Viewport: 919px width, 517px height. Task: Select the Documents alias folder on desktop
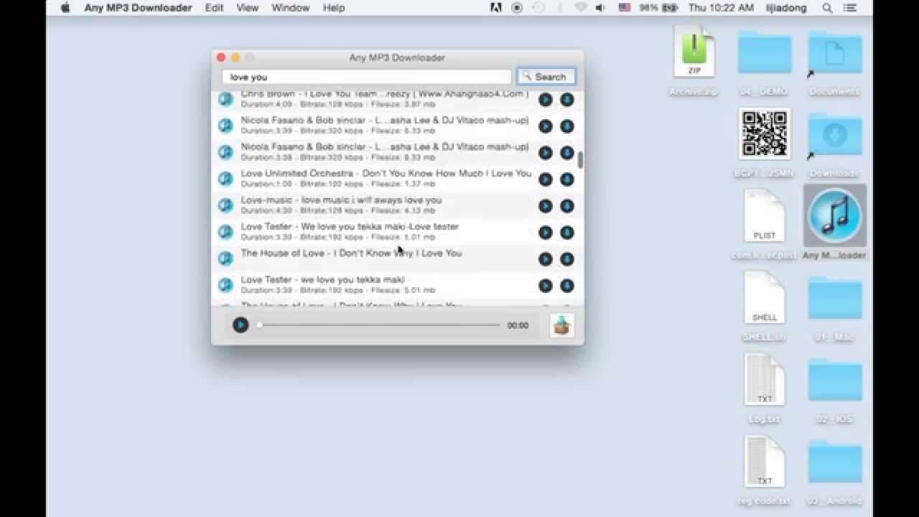coord(834,62)
